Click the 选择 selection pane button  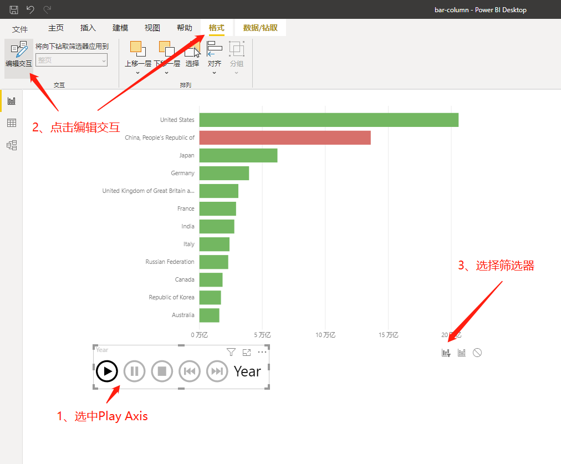click(192, 55)
